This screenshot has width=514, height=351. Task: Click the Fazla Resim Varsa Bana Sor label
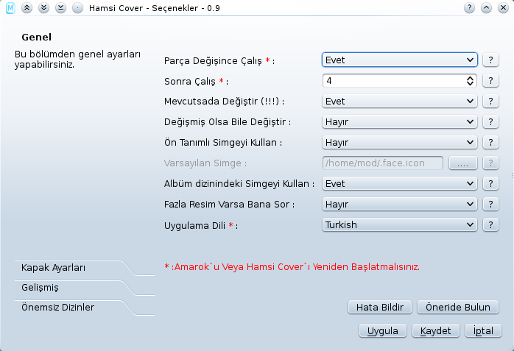(229, 205)
